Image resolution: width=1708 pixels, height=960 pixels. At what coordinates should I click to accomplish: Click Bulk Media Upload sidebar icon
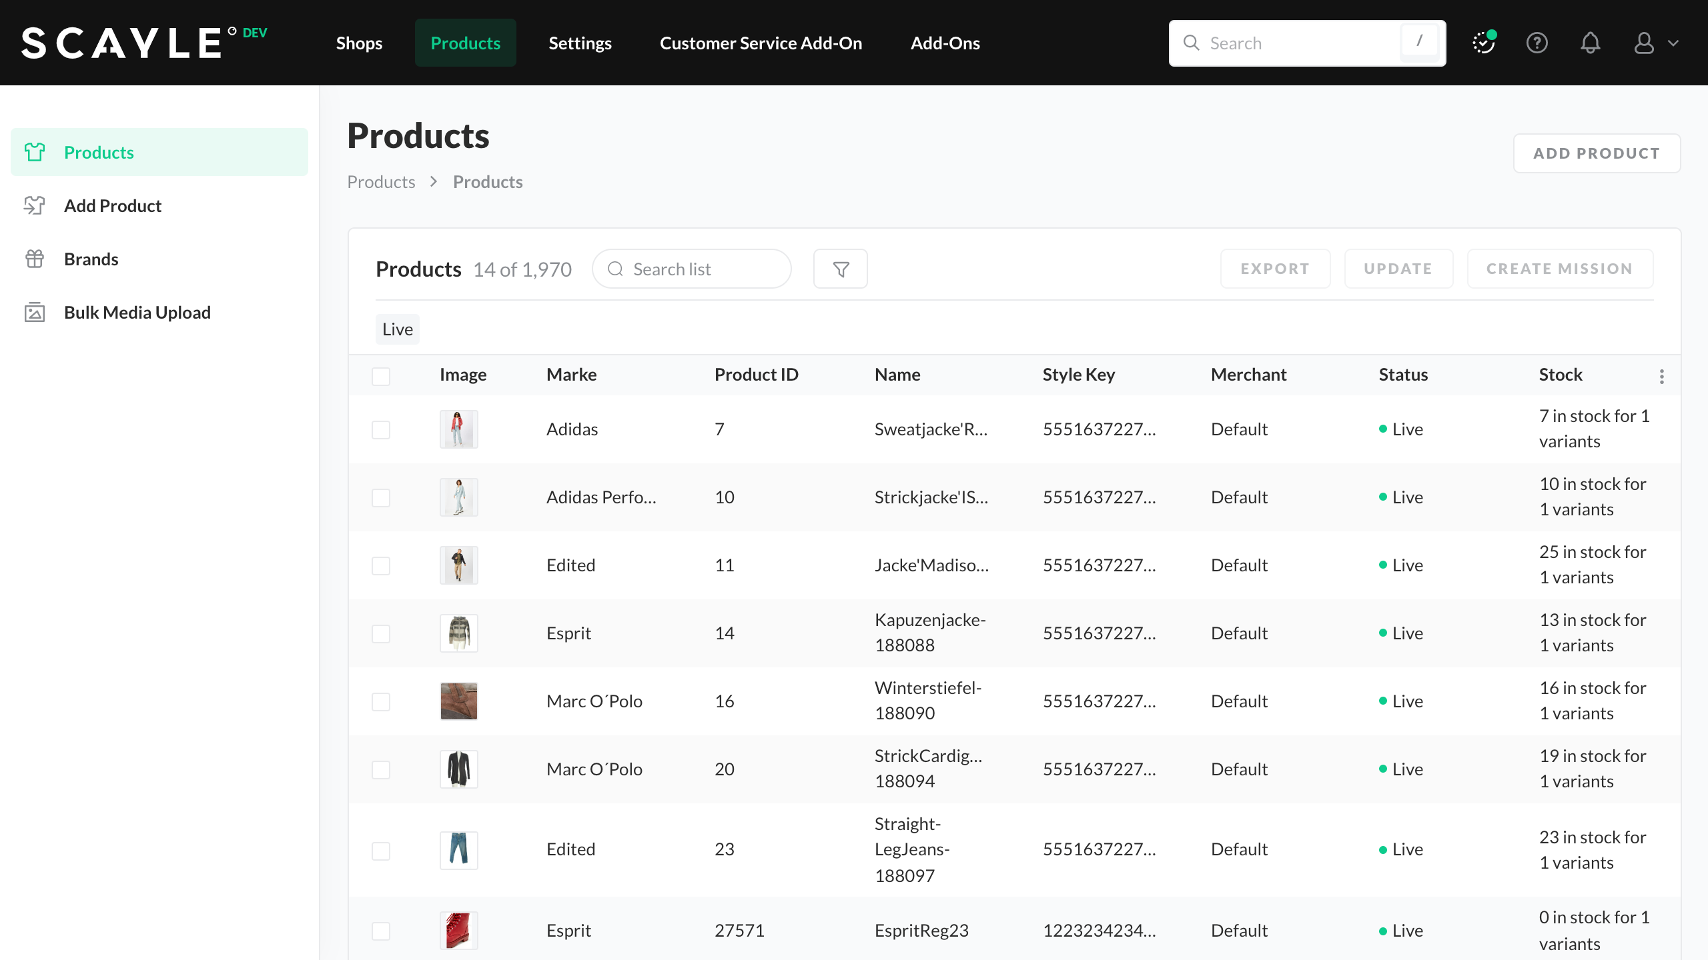pos(35,312)
